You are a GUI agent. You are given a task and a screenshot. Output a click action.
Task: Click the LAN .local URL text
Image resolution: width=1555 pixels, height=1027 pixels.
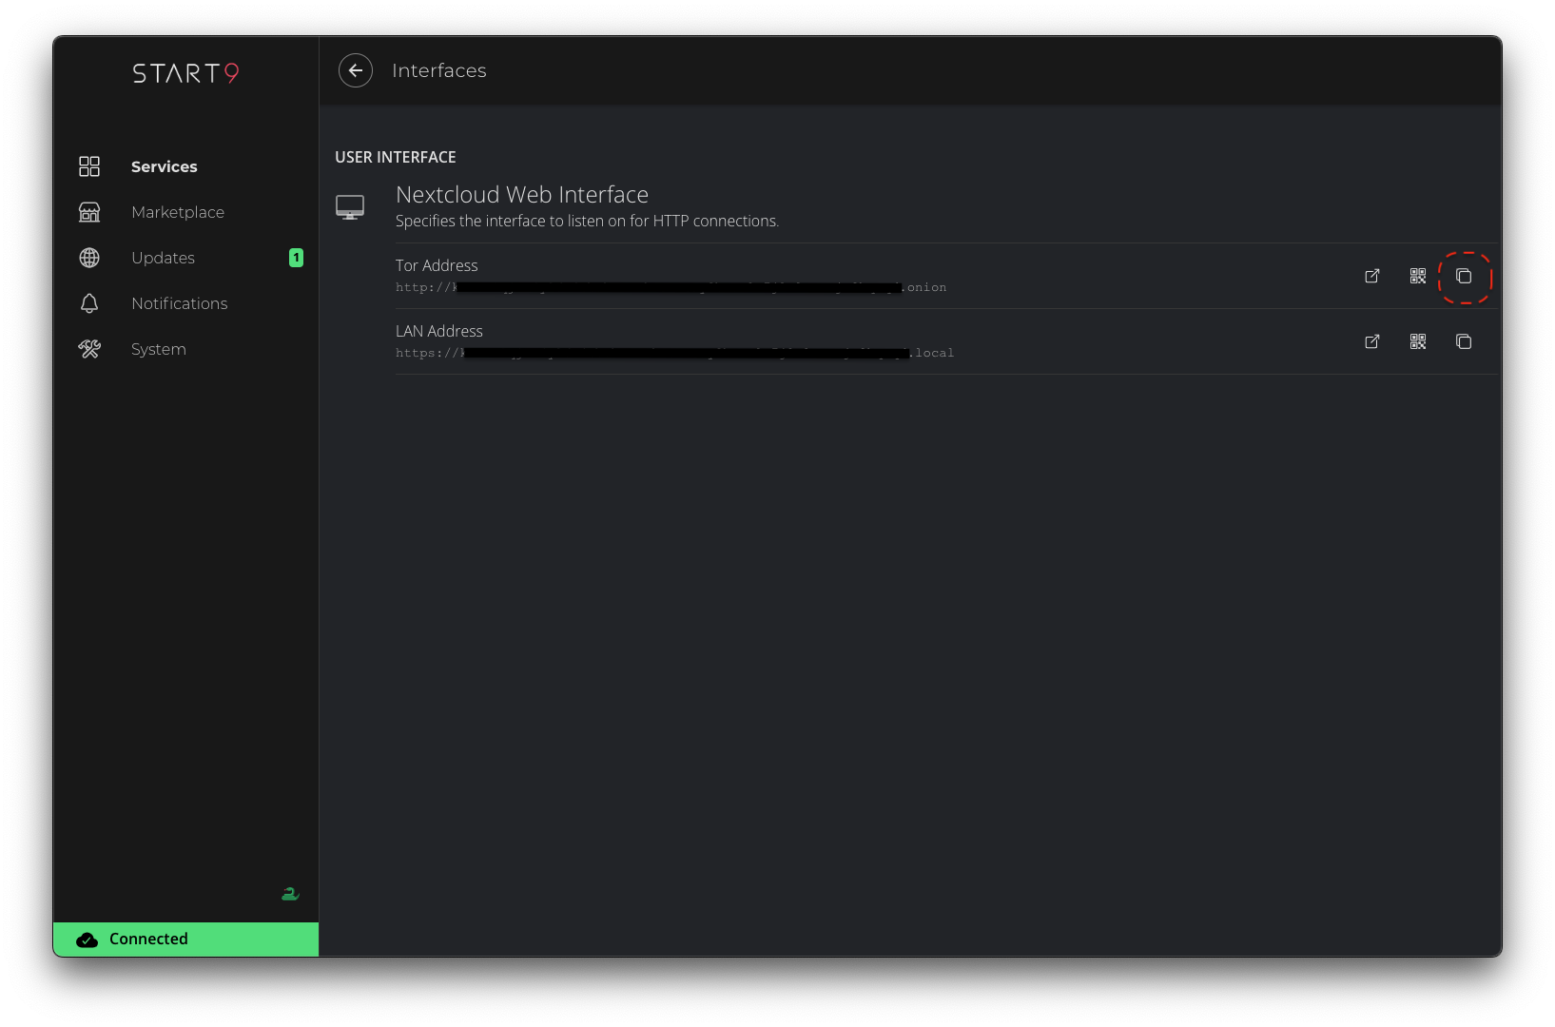(x=674, y=353)
